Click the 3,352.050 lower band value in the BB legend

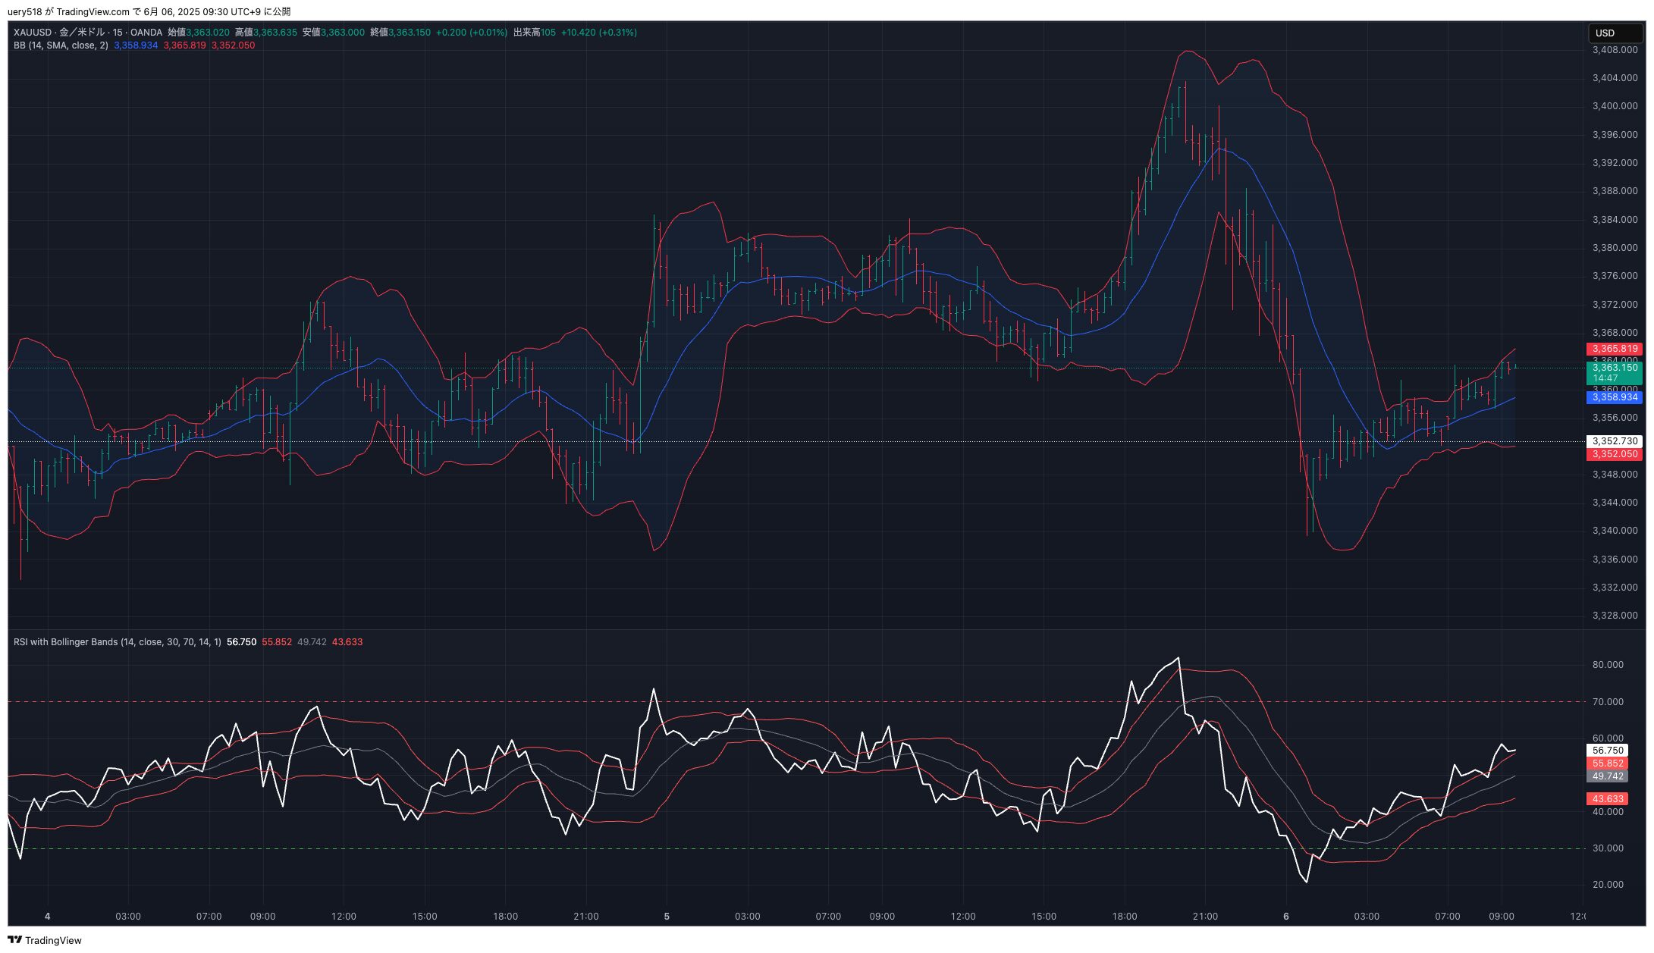pyautogui.click(x=233, y=45)
